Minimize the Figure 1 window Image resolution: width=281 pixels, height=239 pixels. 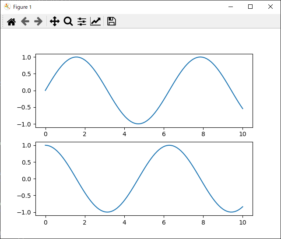231,7
